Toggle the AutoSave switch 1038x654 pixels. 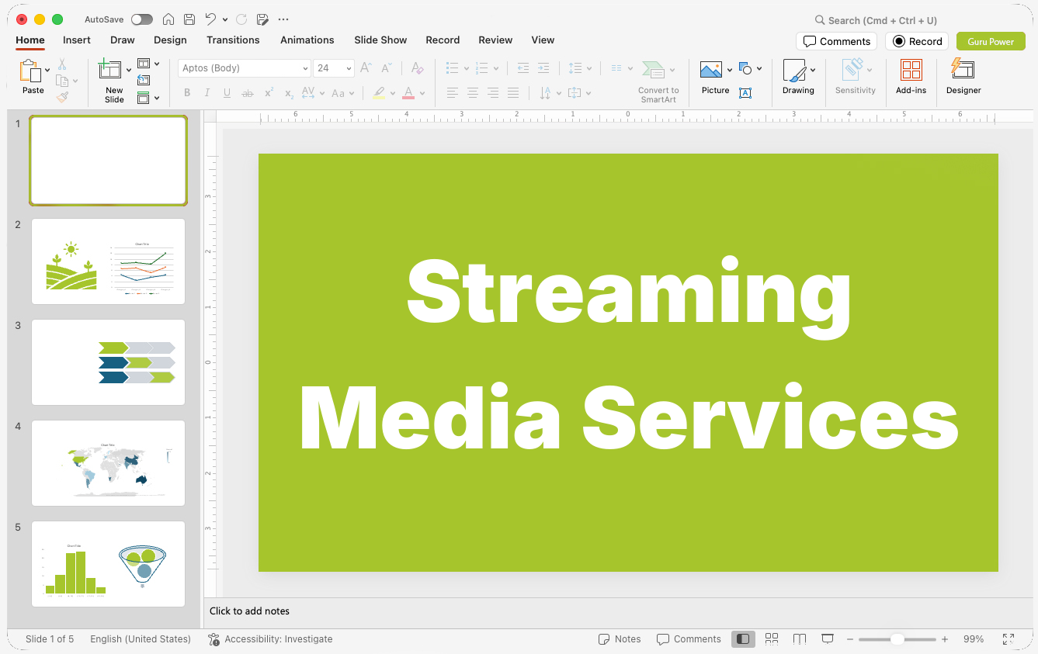coord(142,19)
